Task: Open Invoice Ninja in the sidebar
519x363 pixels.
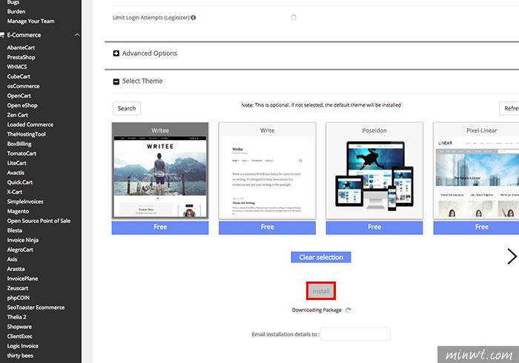Action: click(22, 240)
